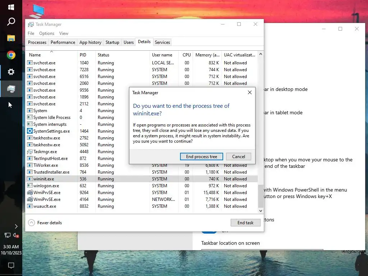The height and width of the screenshot is (276, 368).
Task: Switch to Performance tab
Action: pos(63,42)
